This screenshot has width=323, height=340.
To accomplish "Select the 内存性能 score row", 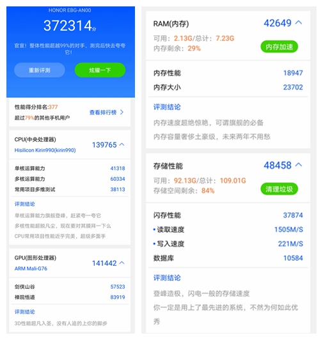I will 228,73.
